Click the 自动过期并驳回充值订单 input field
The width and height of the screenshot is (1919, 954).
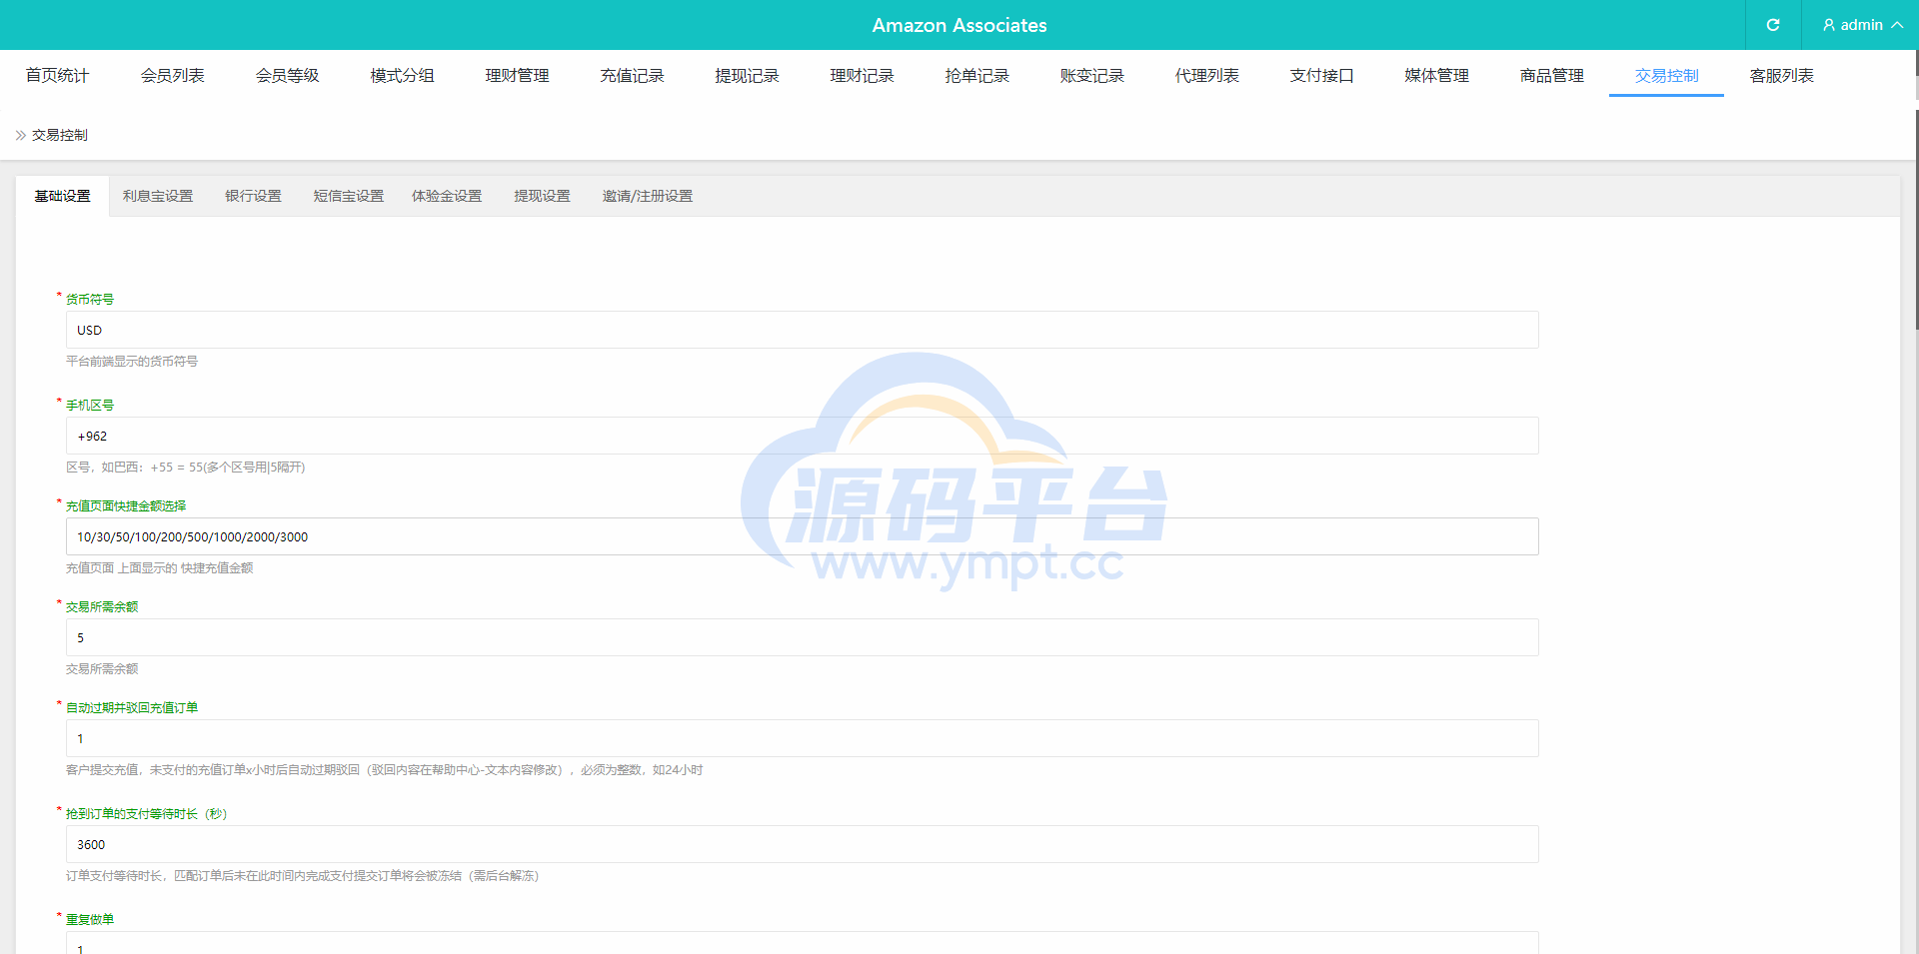pos(802,738)
